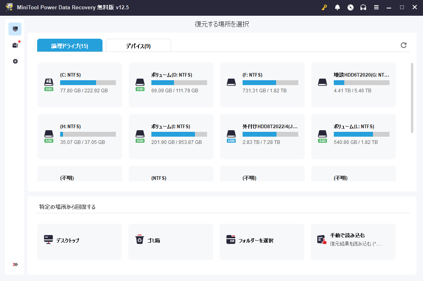
Task: Select the unlabeled (NTFS) partition card
Action: coord(171,174)
